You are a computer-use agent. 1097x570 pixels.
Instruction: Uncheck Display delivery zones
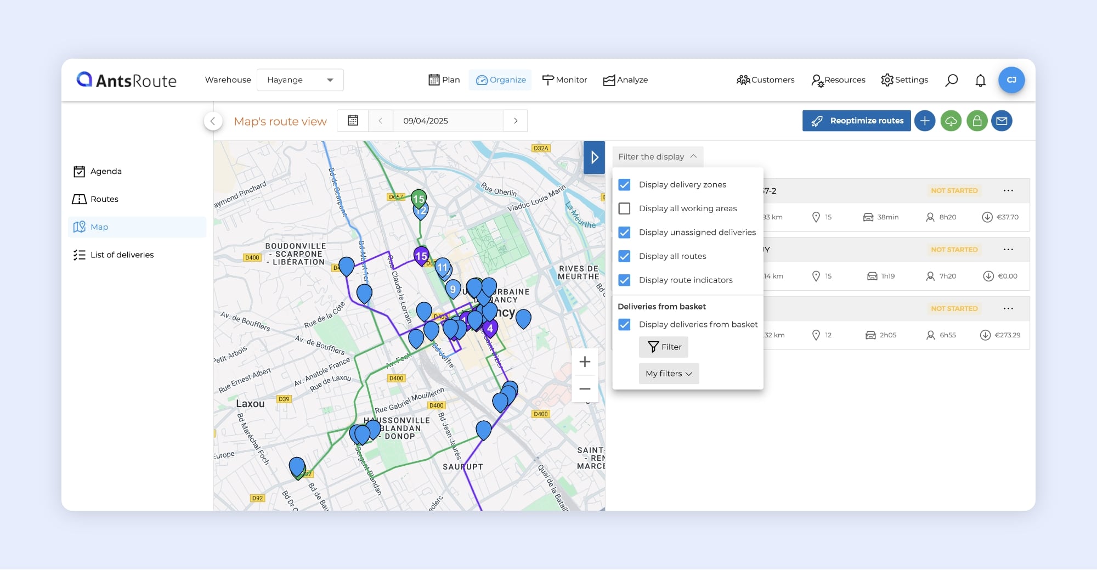click(624, 185)
